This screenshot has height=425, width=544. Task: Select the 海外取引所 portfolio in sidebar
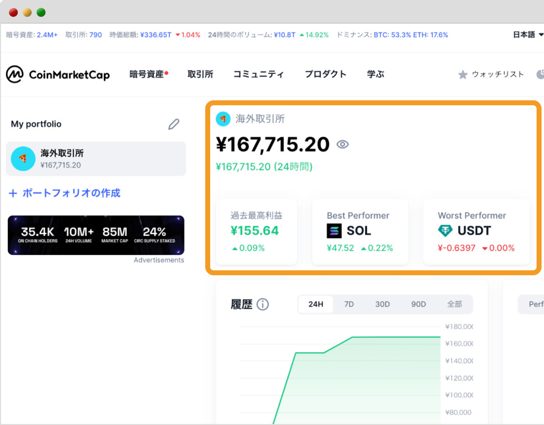(x=96, y=159)
